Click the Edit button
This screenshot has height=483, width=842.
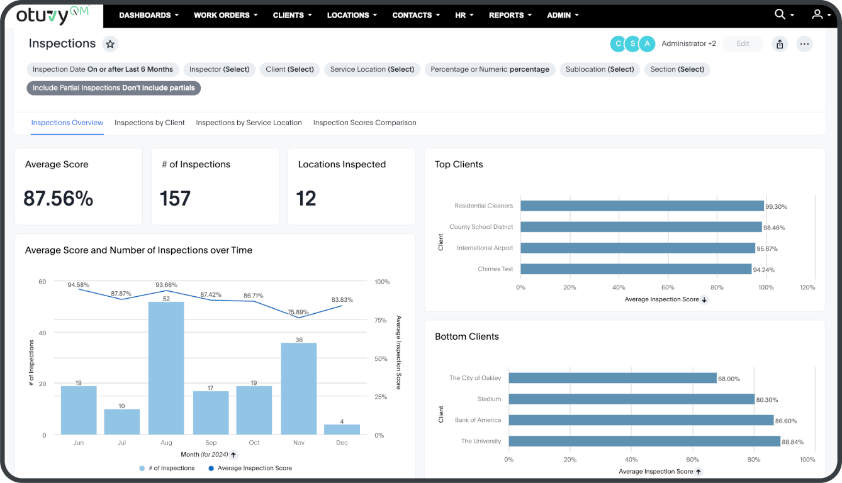click(742, 44)
